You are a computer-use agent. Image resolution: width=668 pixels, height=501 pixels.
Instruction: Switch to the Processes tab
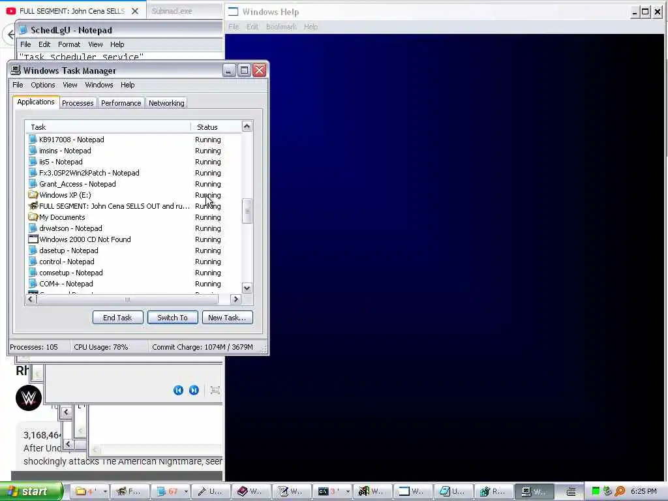point(78,103)
